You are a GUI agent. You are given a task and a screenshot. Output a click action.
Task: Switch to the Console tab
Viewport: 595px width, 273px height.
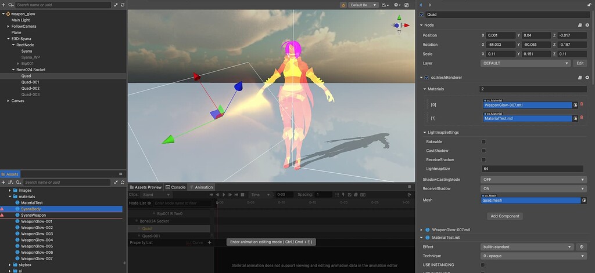175,187
